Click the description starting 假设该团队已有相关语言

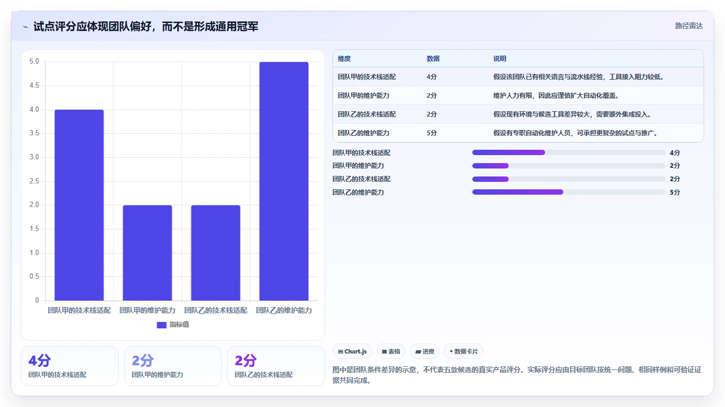click(x=579, y=77)
